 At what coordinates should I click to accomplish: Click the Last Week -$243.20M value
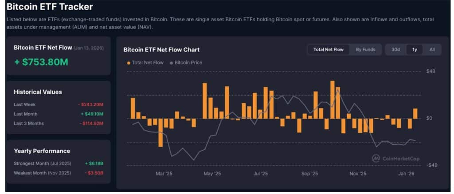point(90,105)
